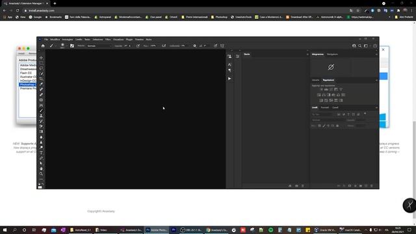Click the Share icon in Photoshop
This screenshot has width=416, height=234.
[375, 45]
